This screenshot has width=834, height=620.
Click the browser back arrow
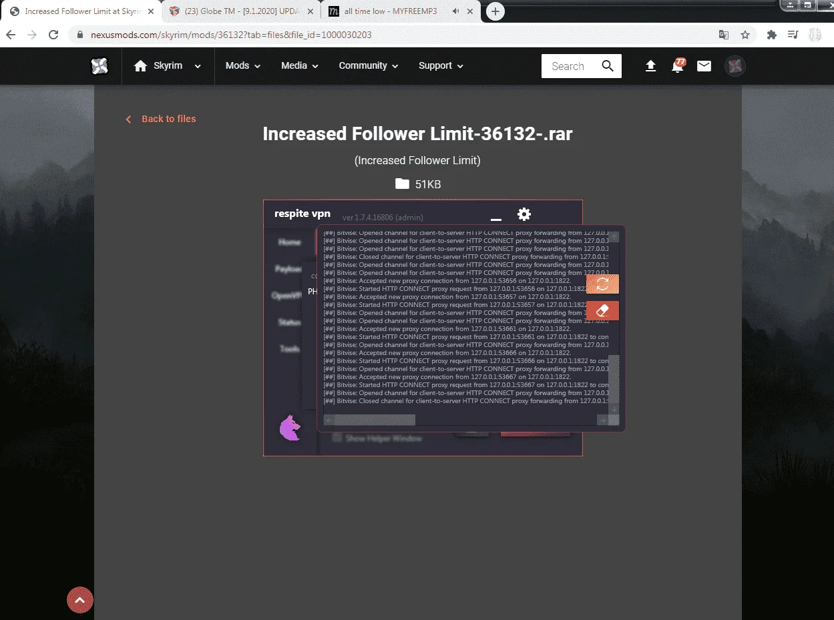click(x=11, y=35)
